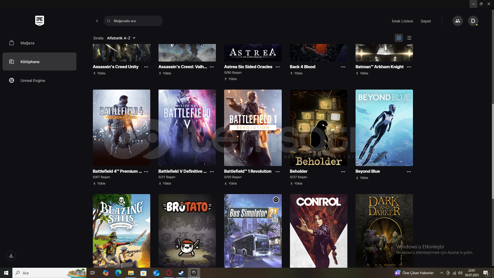Click the Back 4 Blood title
The image size is (494, 278).
click(x=302, y=67)
